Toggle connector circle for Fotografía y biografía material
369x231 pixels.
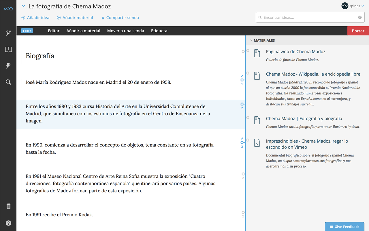[248, 118]
